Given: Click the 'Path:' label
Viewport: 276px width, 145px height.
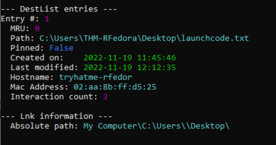Looking at the screenshot, I should point(22,38).
